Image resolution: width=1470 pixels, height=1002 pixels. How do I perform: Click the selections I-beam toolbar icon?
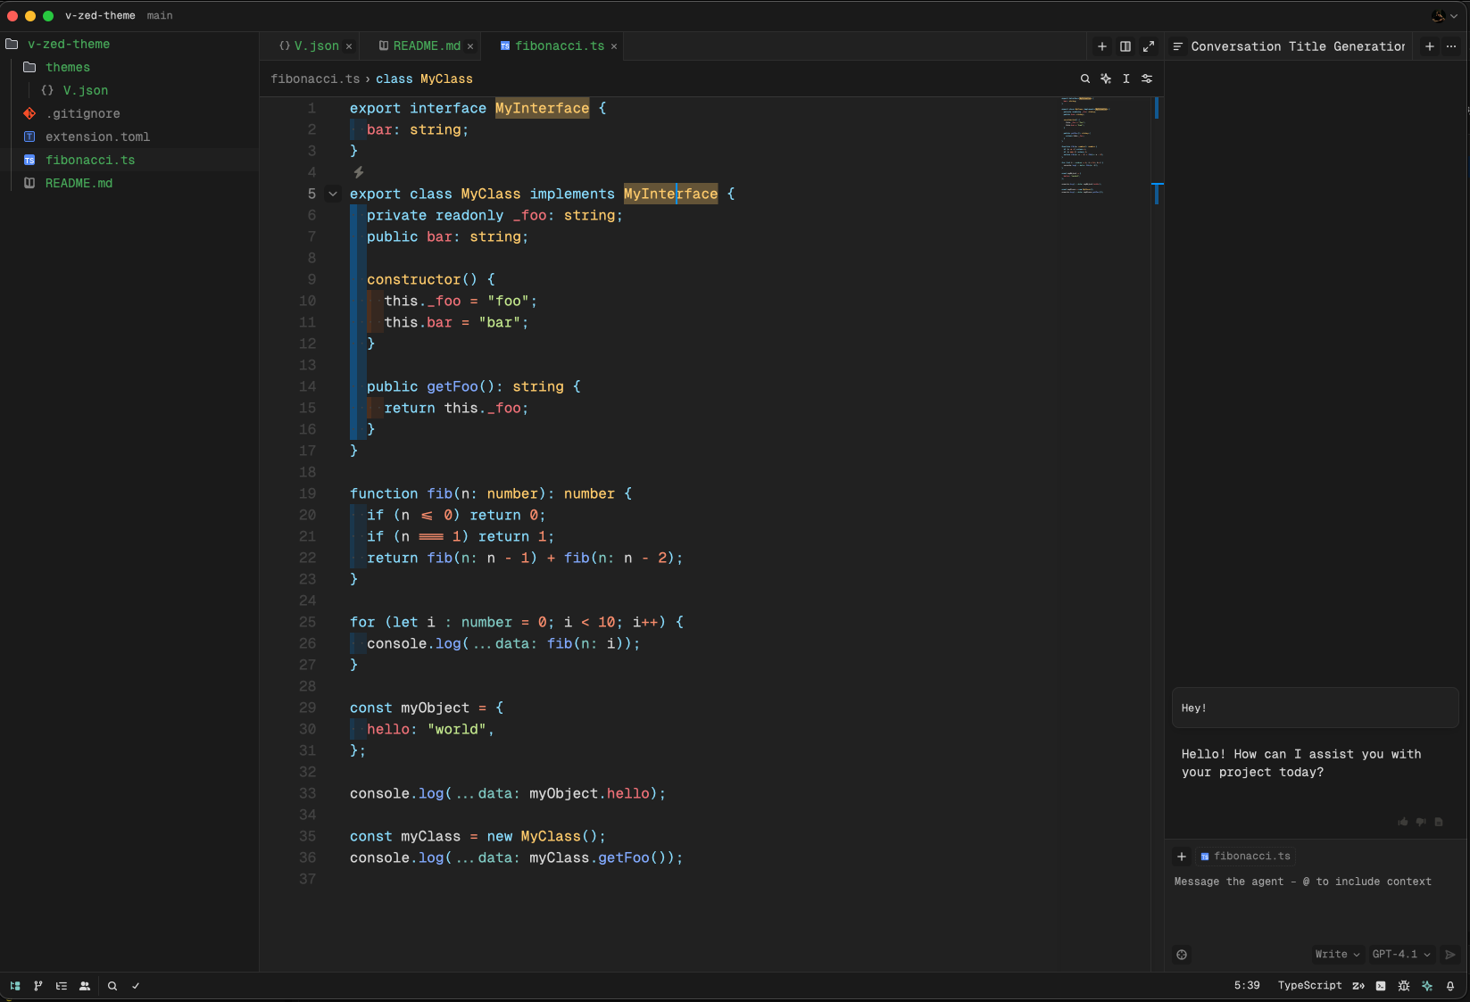tap(1126, 79)
